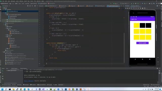Toggle the yellow light in the top row
Viewport: 162px width, 91px height.
[x=136, y=25]
